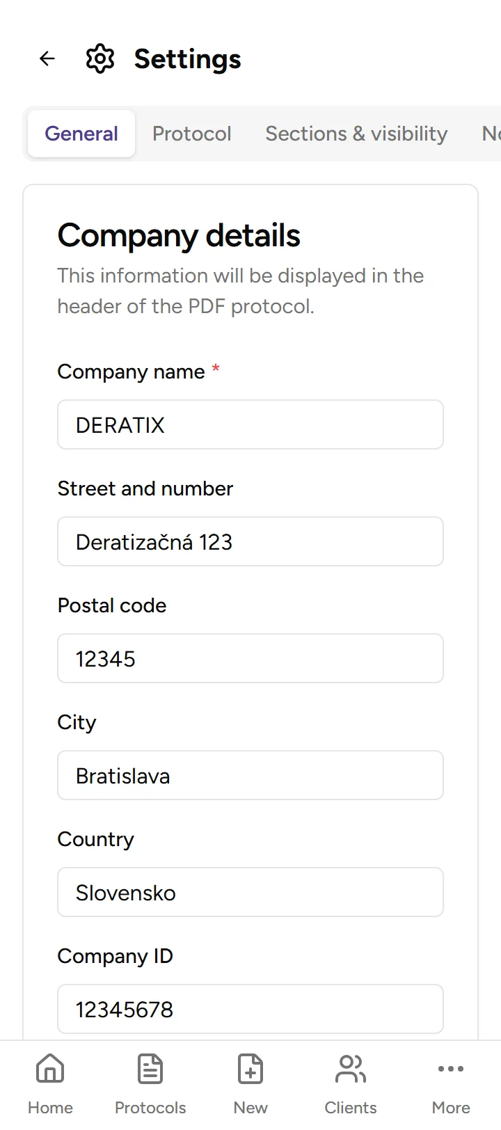The width and height of the screenshot is (501, 1130).
Task: Open the Sections & visibility tab
Action: [x=356, y=134]
